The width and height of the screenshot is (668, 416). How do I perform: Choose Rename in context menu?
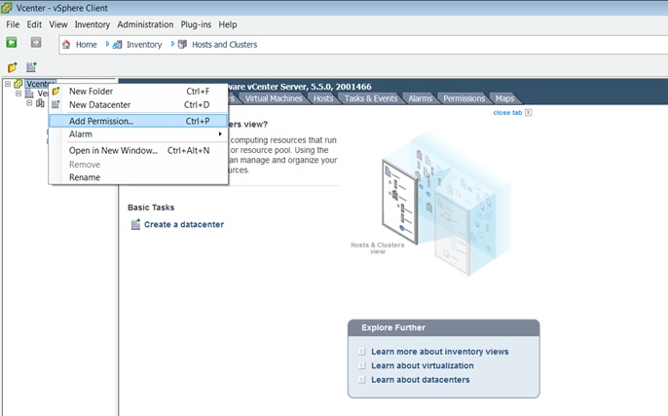(x=138, y=177)
